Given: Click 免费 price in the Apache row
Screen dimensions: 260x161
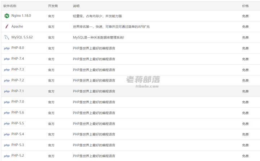Looking at the screenshot, I should pos(245,27).
